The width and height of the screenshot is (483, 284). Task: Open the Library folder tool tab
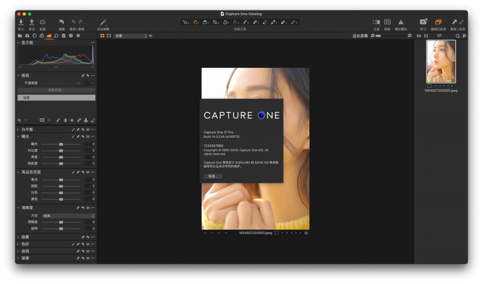tap(20, 36)
